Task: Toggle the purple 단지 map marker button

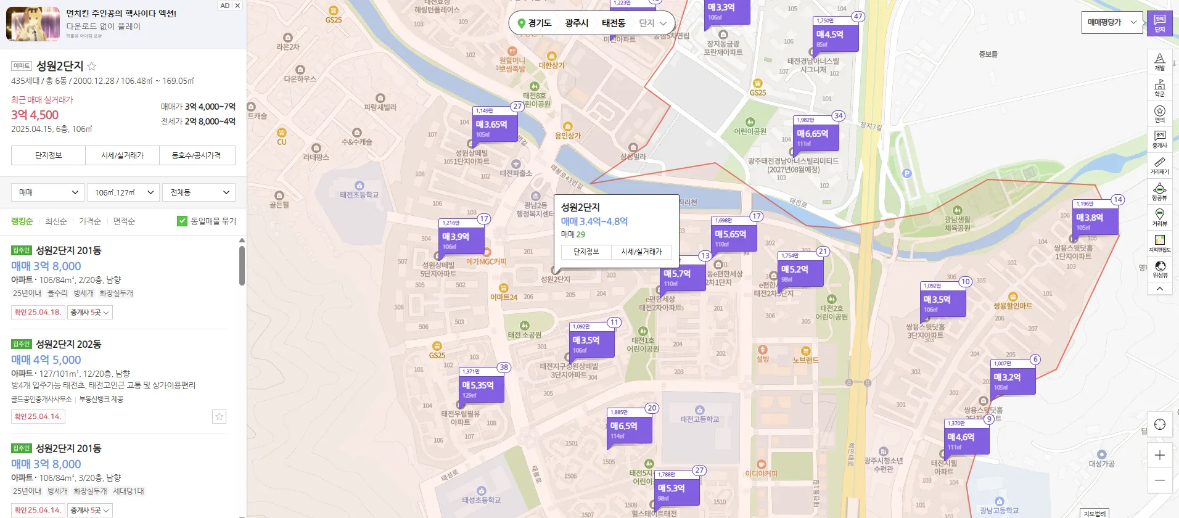Action: [1159, 23]
